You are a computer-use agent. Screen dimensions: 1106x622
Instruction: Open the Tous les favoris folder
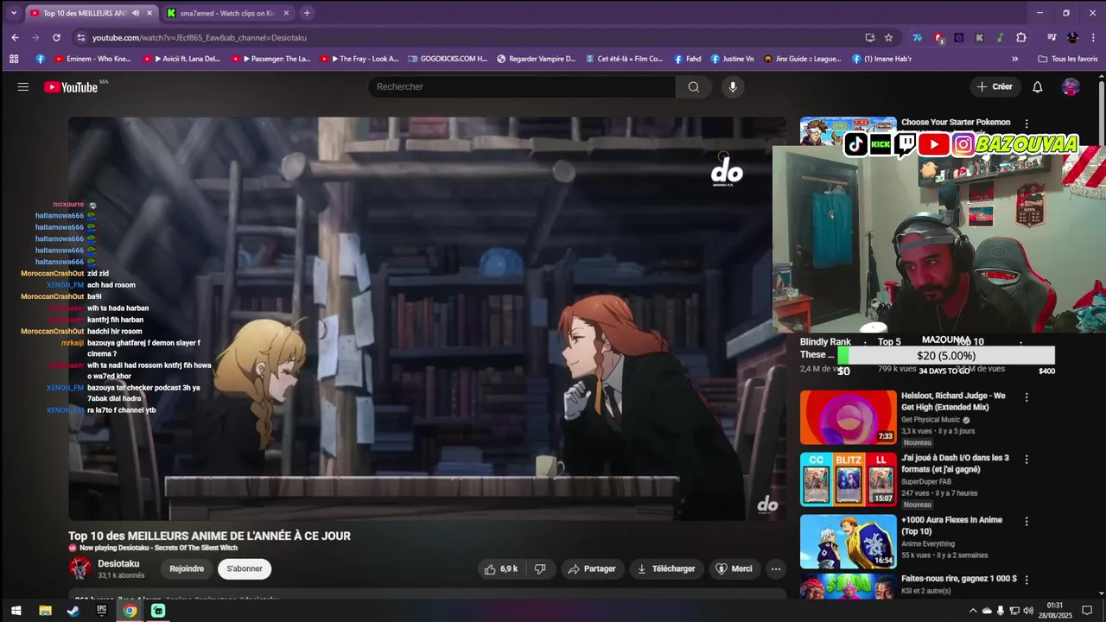(1067, 59)
